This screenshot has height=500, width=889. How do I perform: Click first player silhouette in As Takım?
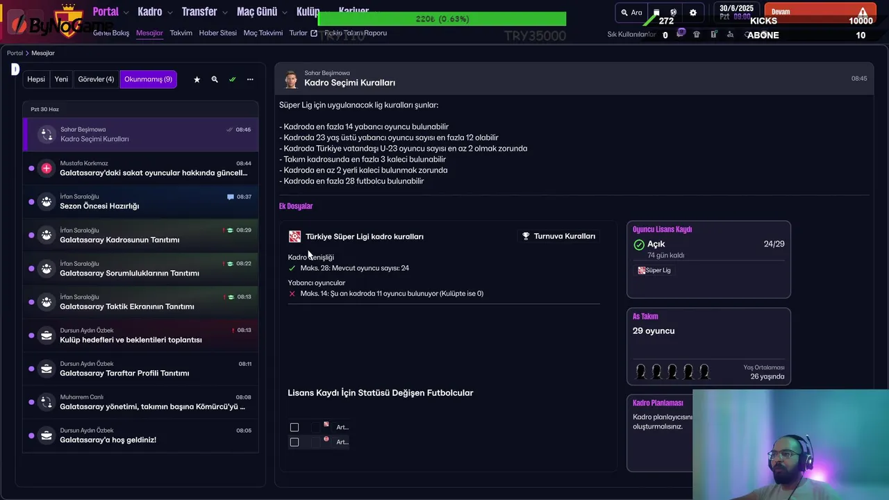(x=640, y=372)
